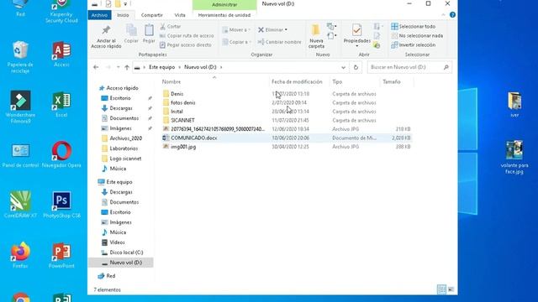Open Mover a dropdown

click(x=236, y=30)
